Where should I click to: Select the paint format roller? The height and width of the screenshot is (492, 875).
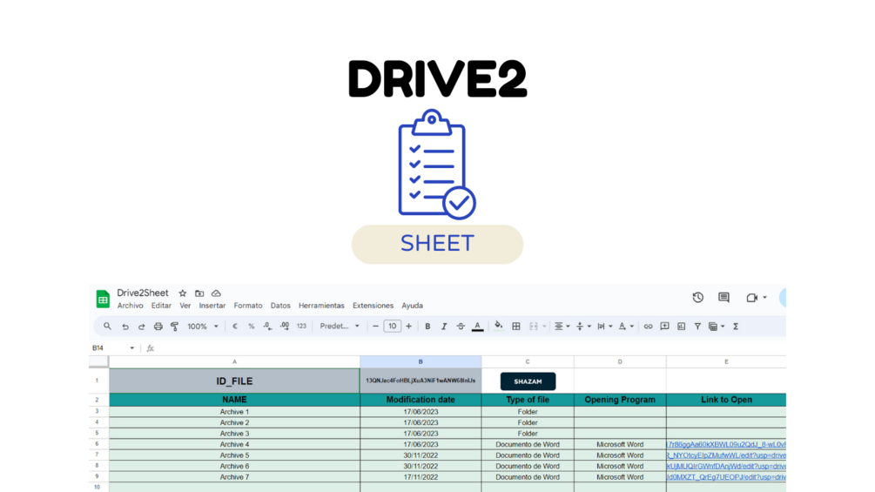(175, 327)
